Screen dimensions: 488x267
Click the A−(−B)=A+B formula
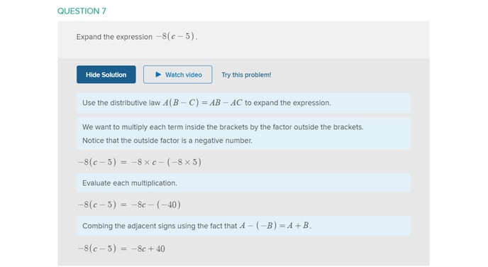pyautogui.click(x=274, y=226)
